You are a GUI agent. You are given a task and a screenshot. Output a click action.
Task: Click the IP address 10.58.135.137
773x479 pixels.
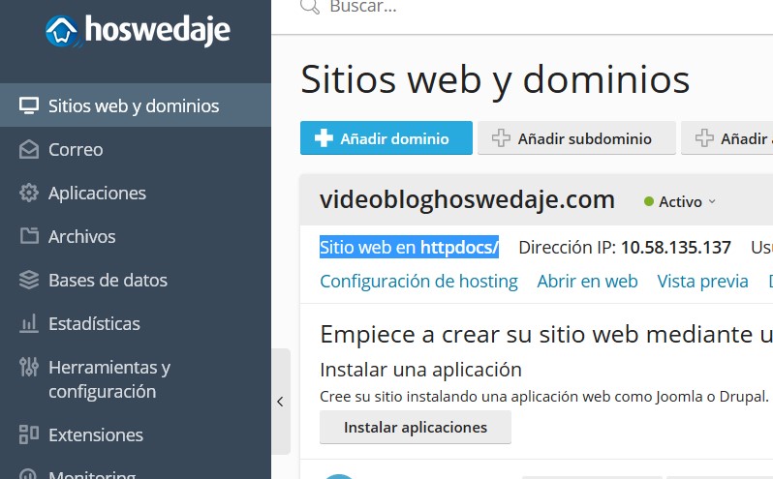pos(676,247)
